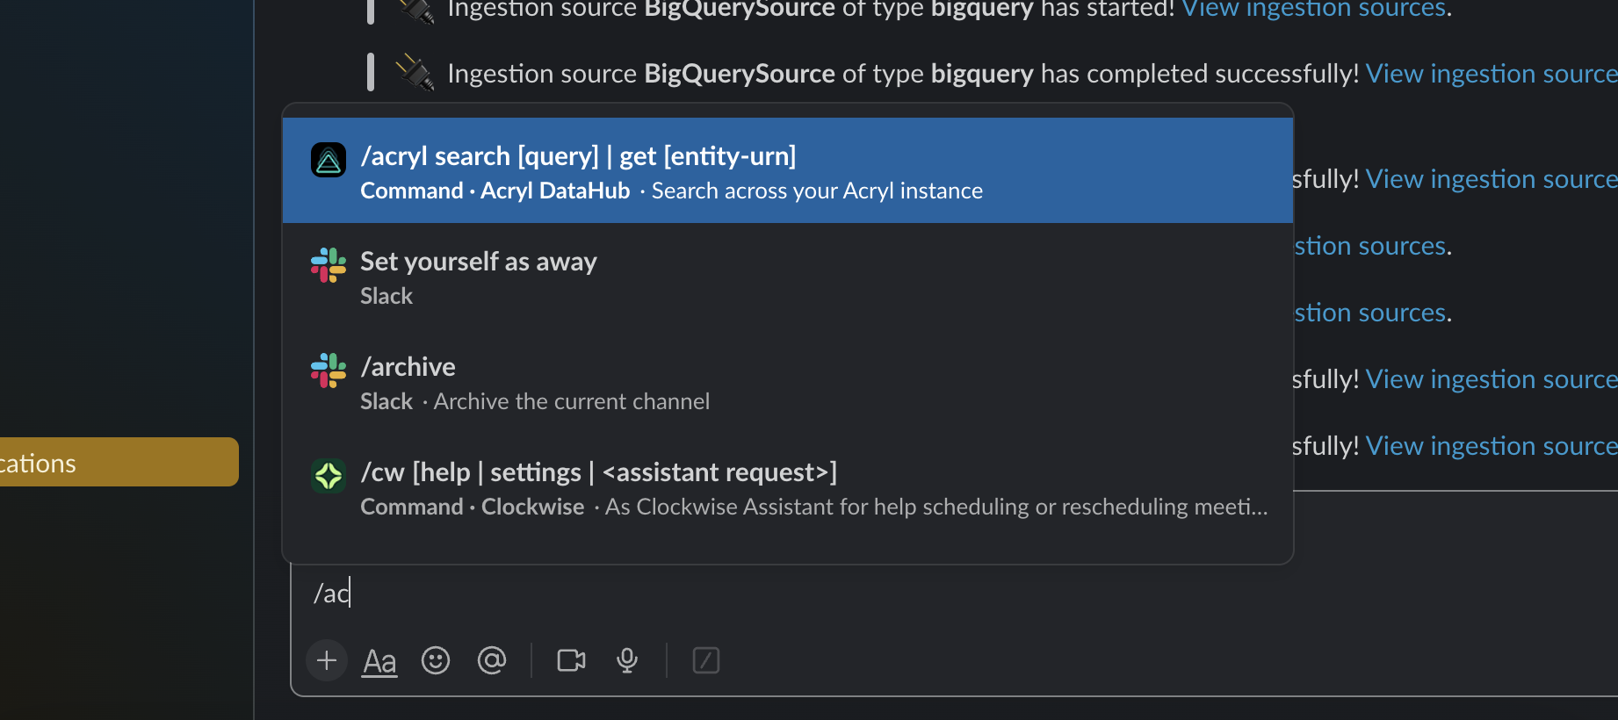Click the Acryl DataHub app icon

coord(329,160)
